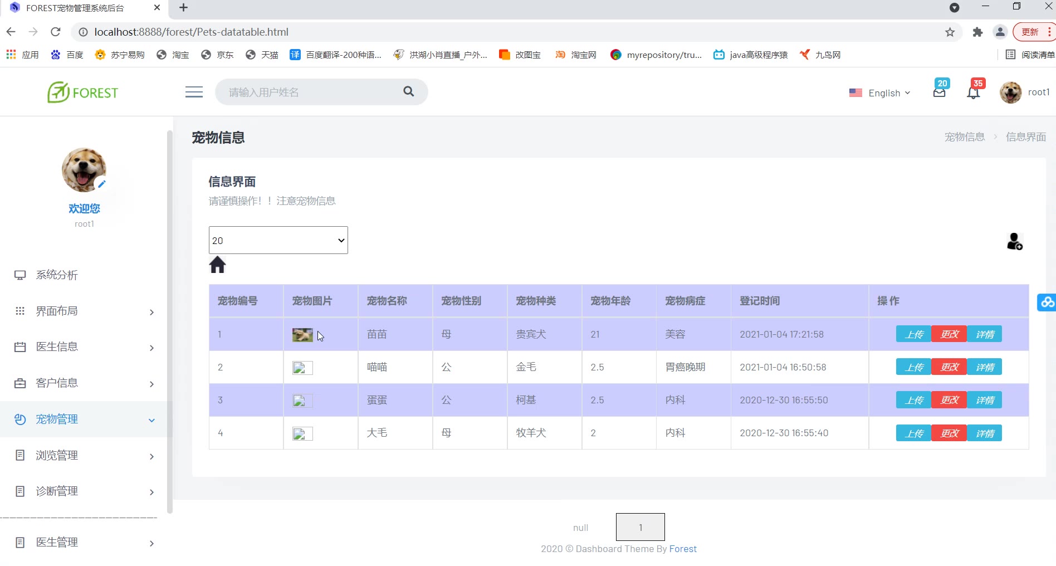Click the 苗苗 pet photo thumbnail
Image resolution: width=1056 pixels, height=566 pixels.
pos(302,335)
